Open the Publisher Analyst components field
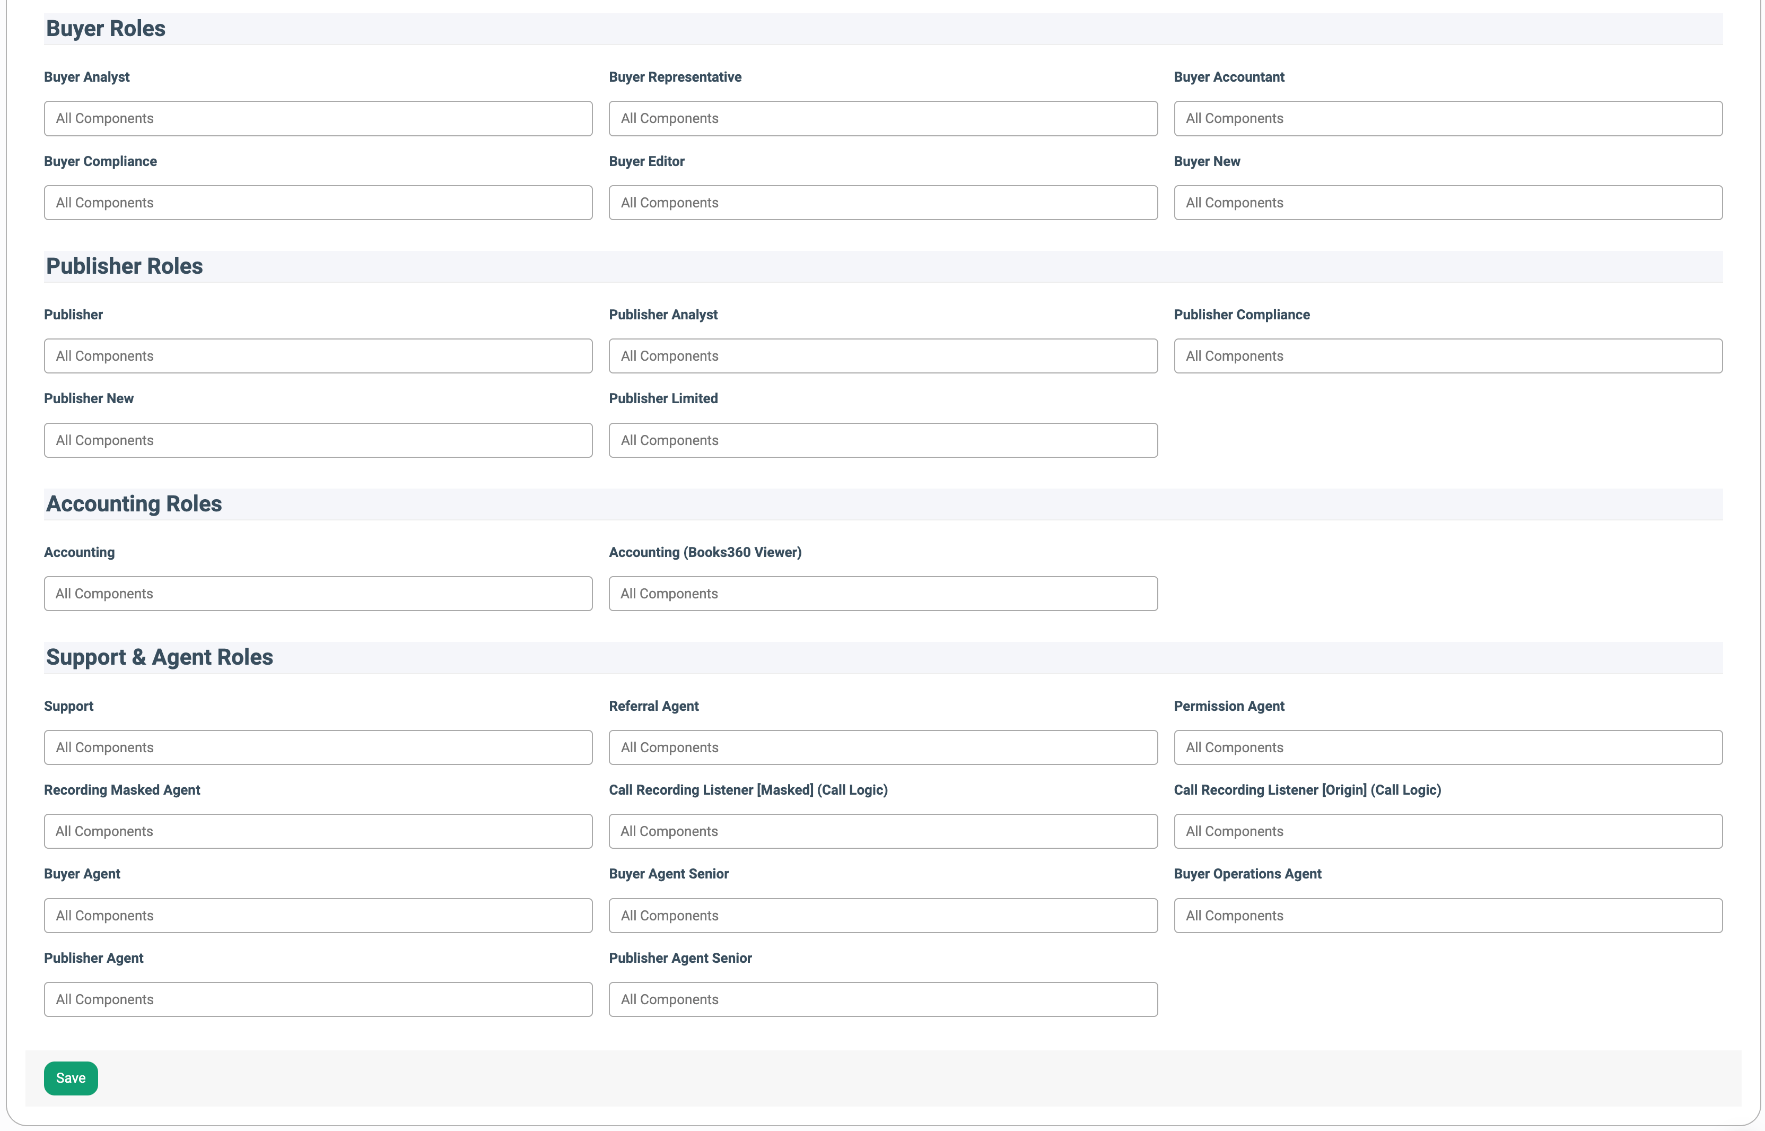 pos(882,356)
